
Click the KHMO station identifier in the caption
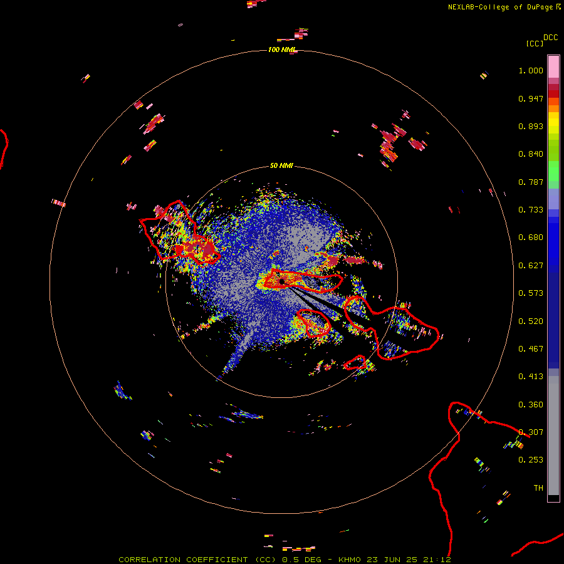[350, 560]
